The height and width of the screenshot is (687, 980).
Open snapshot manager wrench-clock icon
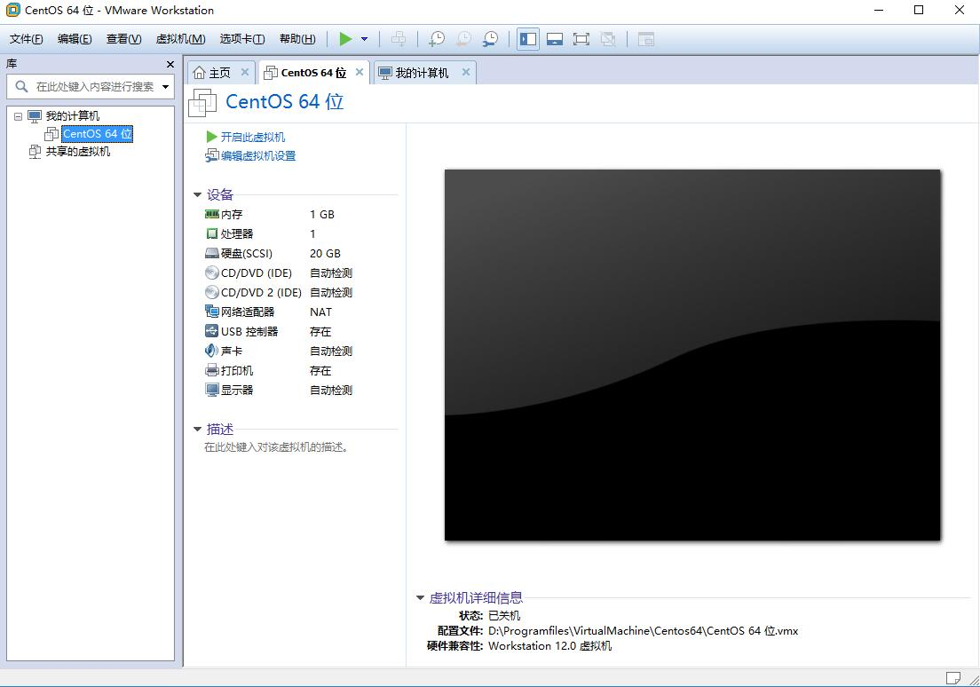click(x=491, y=39)
